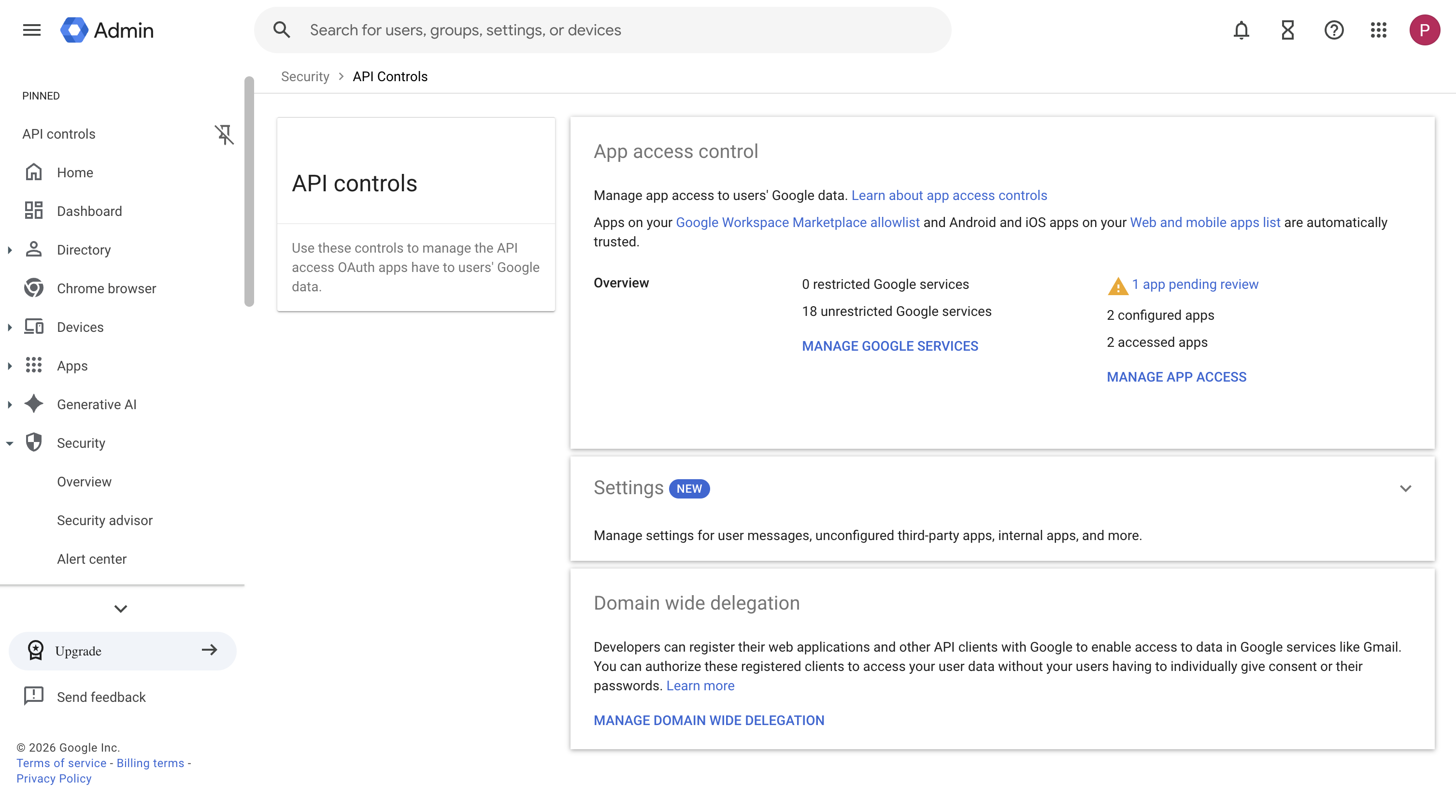
Task: Click the Settings section heading
Action: tap(628, 488)
